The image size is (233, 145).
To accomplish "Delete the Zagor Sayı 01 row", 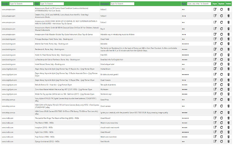I will 229,69.
